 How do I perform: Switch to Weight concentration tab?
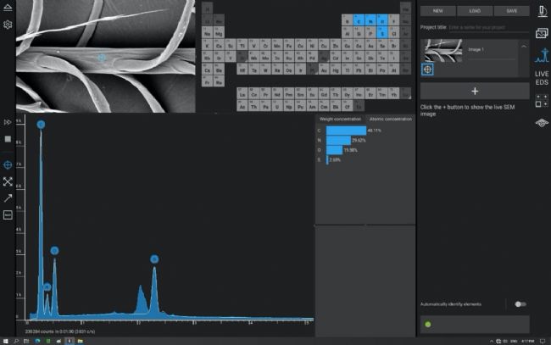(x=340, y=120)
